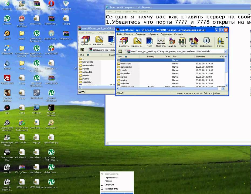This screenshot has height=194, width=251.
Task: Select GTA San Andreas desktop icon
Action: coord(7,95)
